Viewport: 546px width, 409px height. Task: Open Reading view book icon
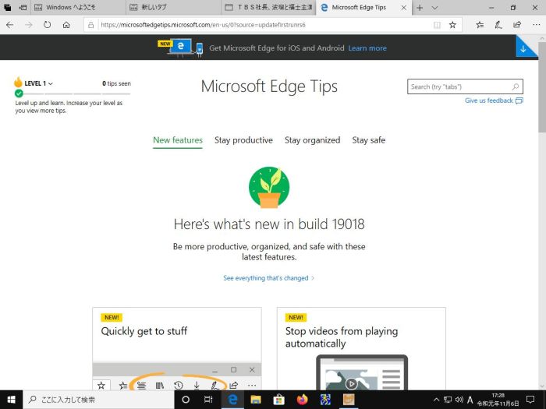[437, 25]
